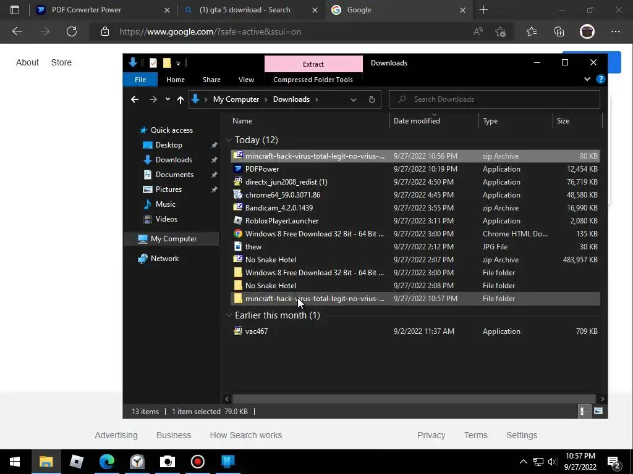Open How Search works footer link
Viewport: 633px width, 474px height.
pos(246,435)
